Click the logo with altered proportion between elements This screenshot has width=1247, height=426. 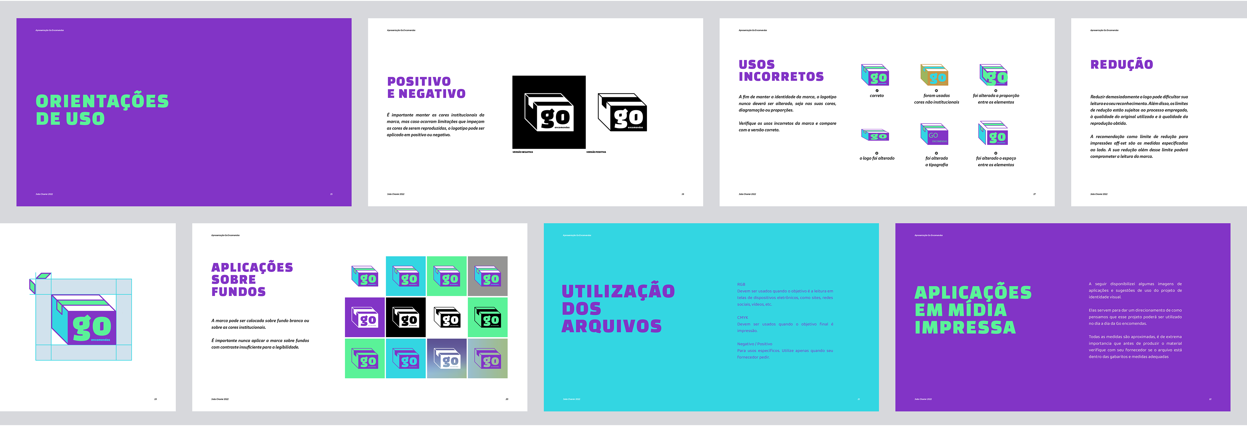993,75
